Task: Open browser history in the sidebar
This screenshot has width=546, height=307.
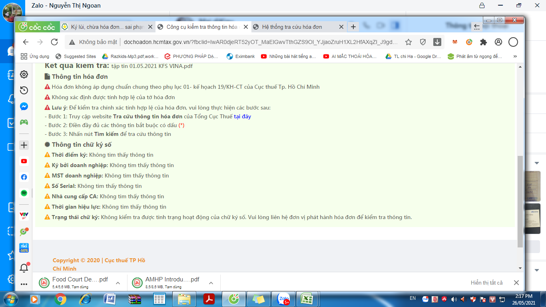Action: click(x=24, y=90)
